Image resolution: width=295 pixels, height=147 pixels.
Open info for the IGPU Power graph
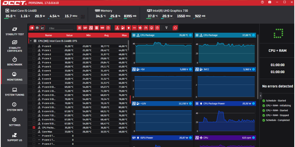click(x=190, y=138)
